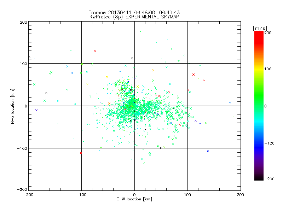Click the black X marker touching the left plot edge
The image size is (283, 212).
tap(30, 57)
